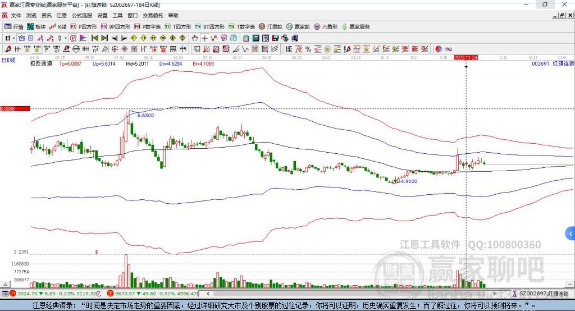Viewport: 575px width, 311px height.
Task: Jump to last bar icon
Action: pos(104,38)
